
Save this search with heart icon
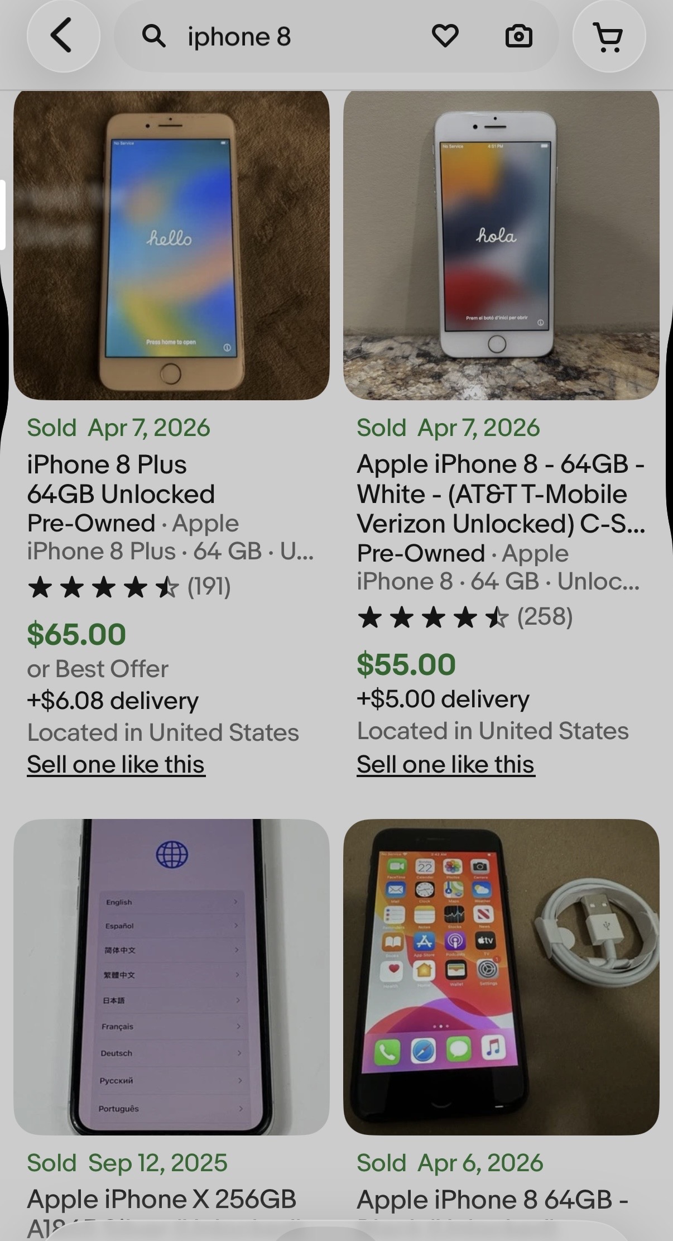[x=445, y=37]
